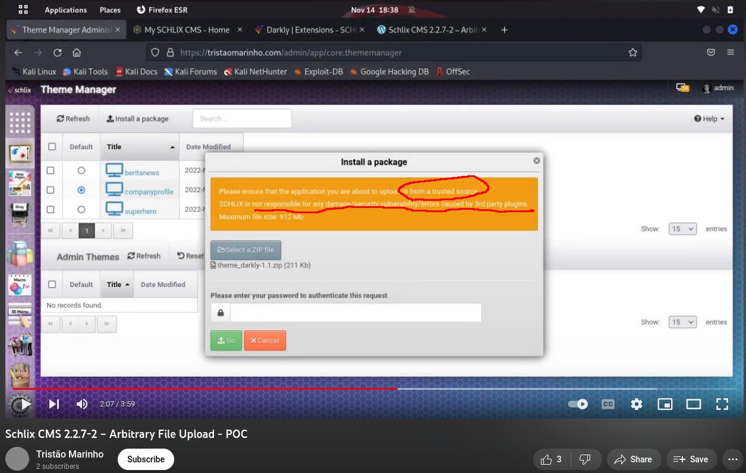Click Install a package toolbar button
746x473 pixels.
click(137, 119)
